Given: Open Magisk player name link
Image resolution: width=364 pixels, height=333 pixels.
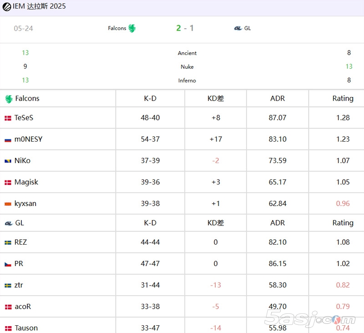Looking at the screenshot, I should [x=26, y=182].
